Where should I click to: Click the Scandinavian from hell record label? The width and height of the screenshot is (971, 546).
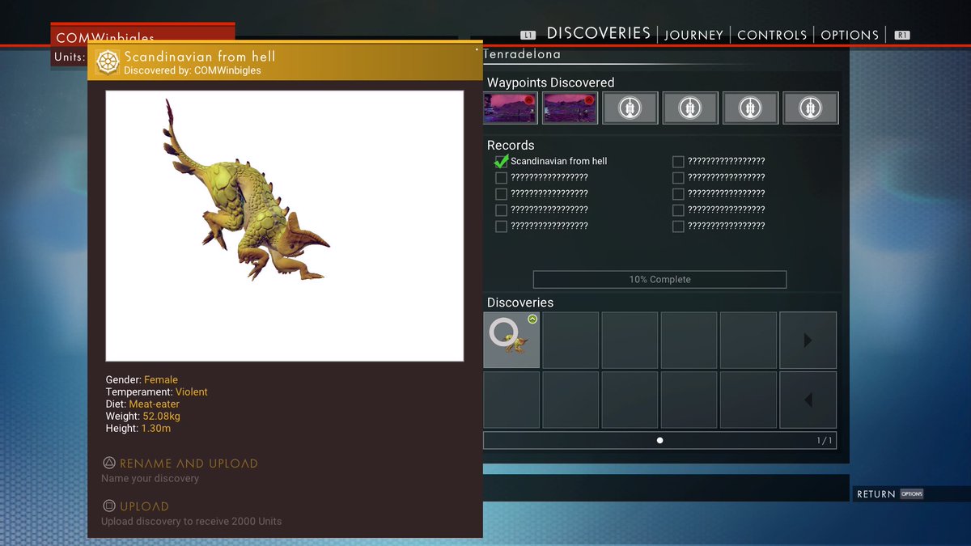click(x=558, y=162)
